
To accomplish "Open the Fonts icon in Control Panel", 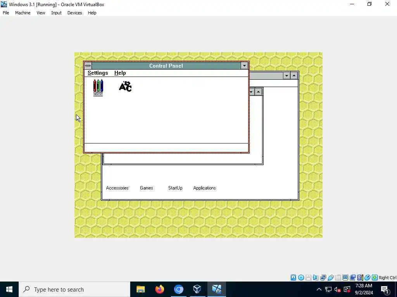I will pos(125,86).
